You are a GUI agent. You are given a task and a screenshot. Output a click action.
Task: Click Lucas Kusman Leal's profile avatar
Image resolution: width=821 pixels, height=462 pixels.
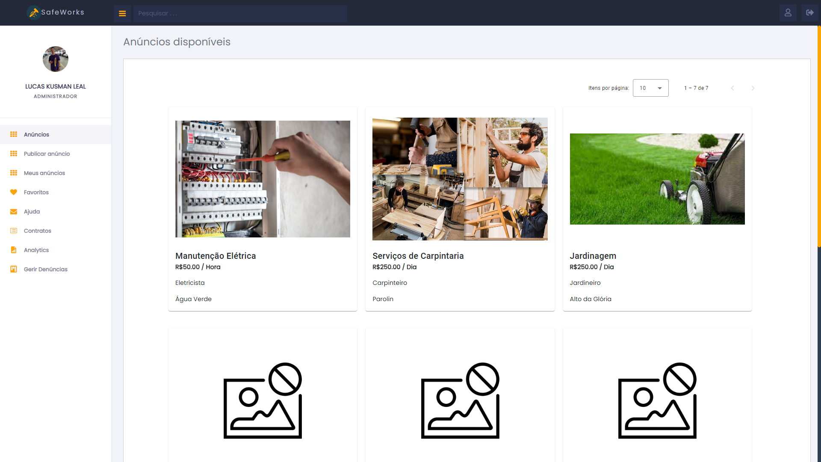tap(56, 59)
